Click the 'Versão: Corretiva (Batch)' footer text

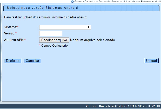106,106
